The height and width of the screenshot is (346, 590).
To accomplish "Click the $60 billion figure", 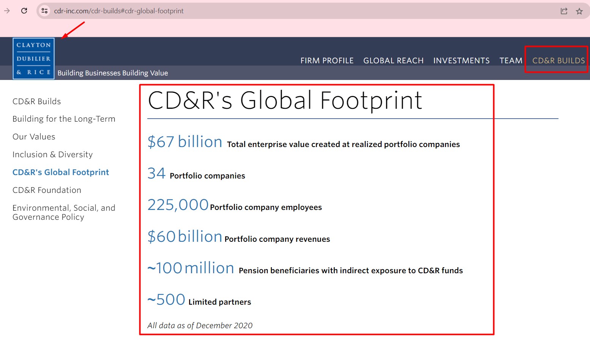I will point(185,236).
